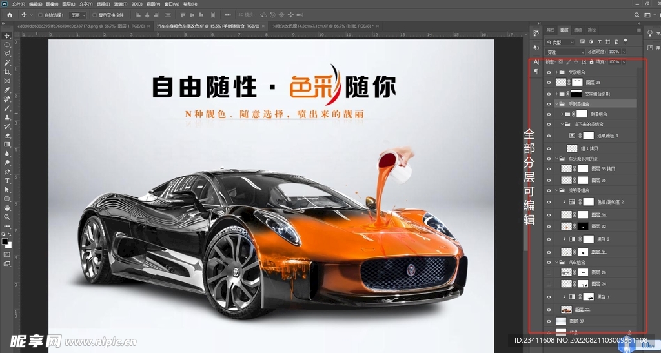Expand the 文字组合 group

[556, 72]
